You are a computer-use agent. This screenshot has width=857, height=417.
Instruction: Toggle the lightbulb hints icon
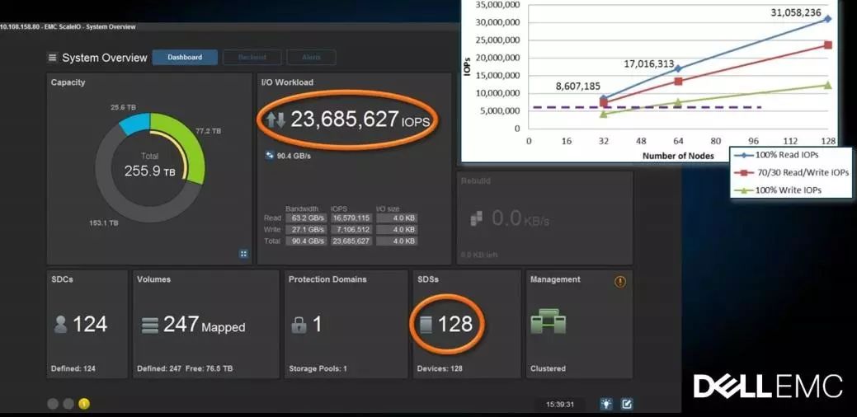pos(606,404)
